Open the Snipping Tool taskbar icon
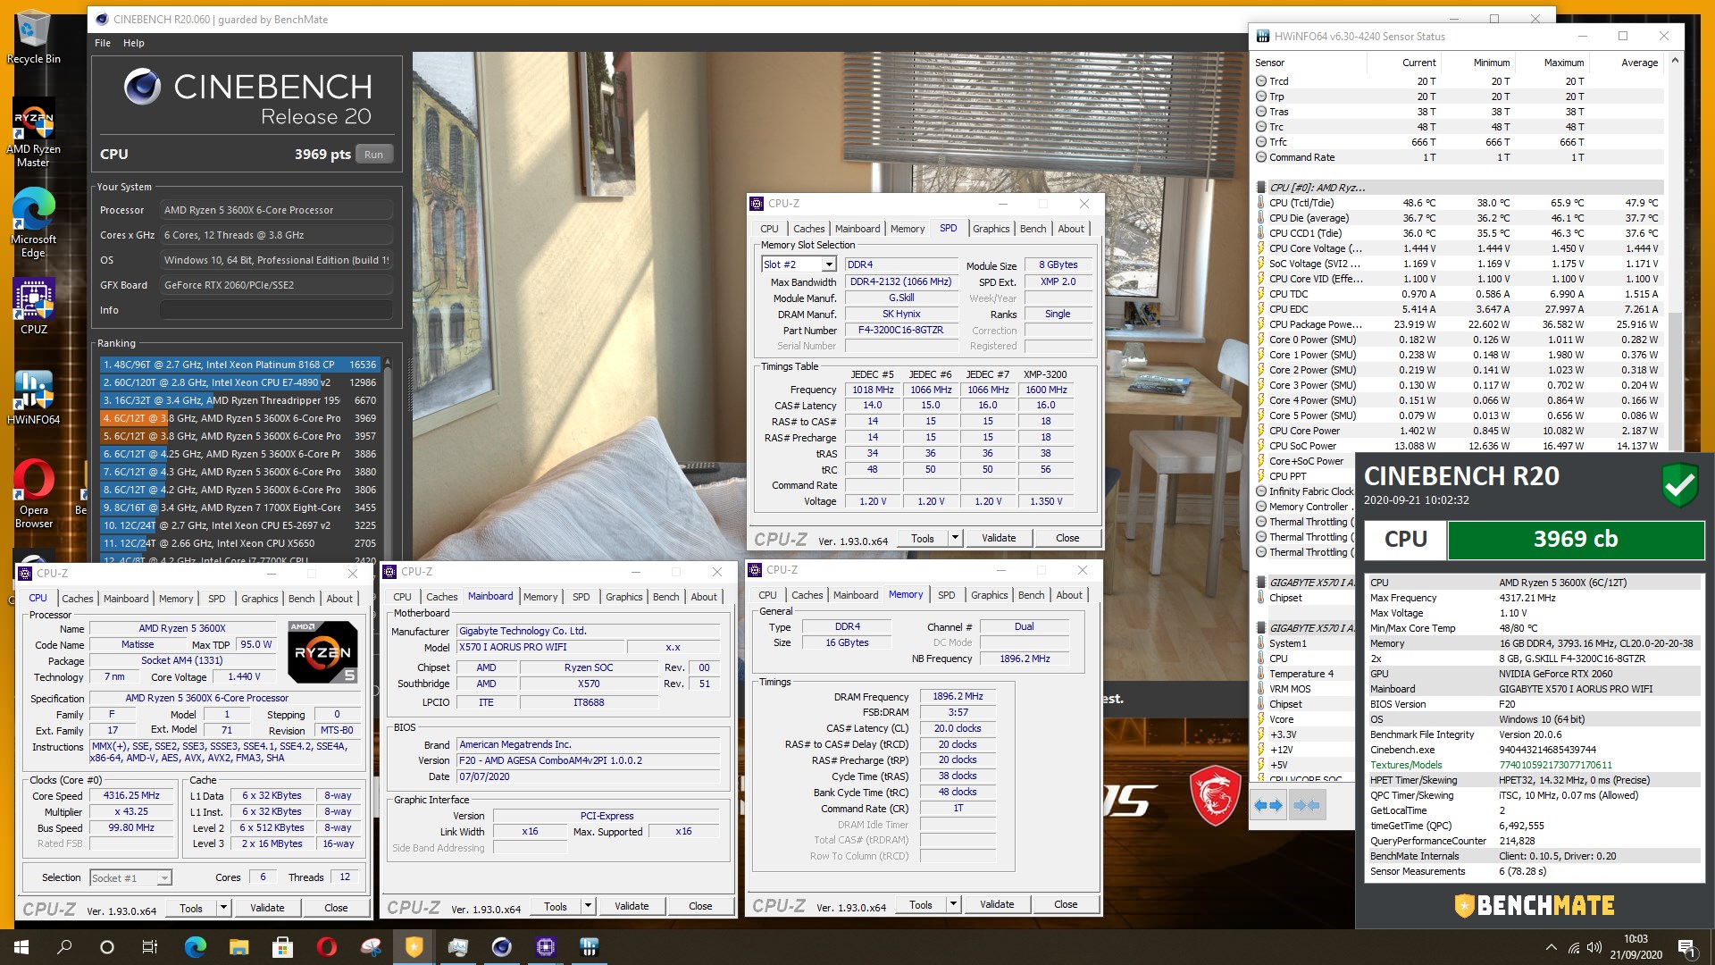The width and height of the screenshot is (1715, 965). (371, 947)
